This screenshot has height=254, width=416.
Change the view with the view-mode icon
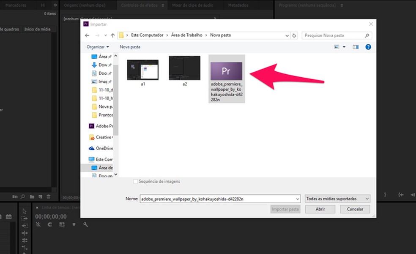337,47
